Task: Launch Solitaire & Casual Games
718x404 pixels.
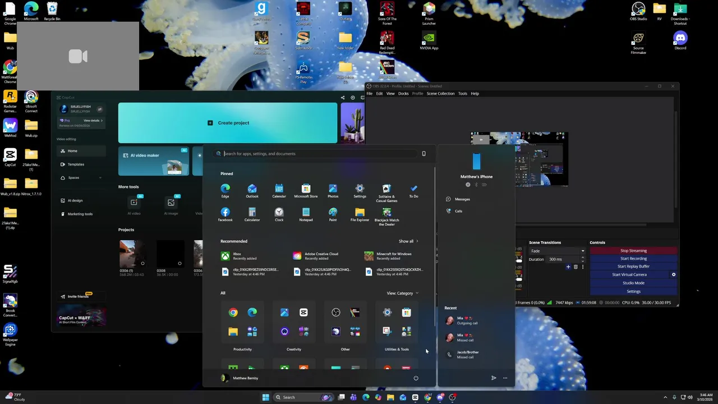Action: 386,192
